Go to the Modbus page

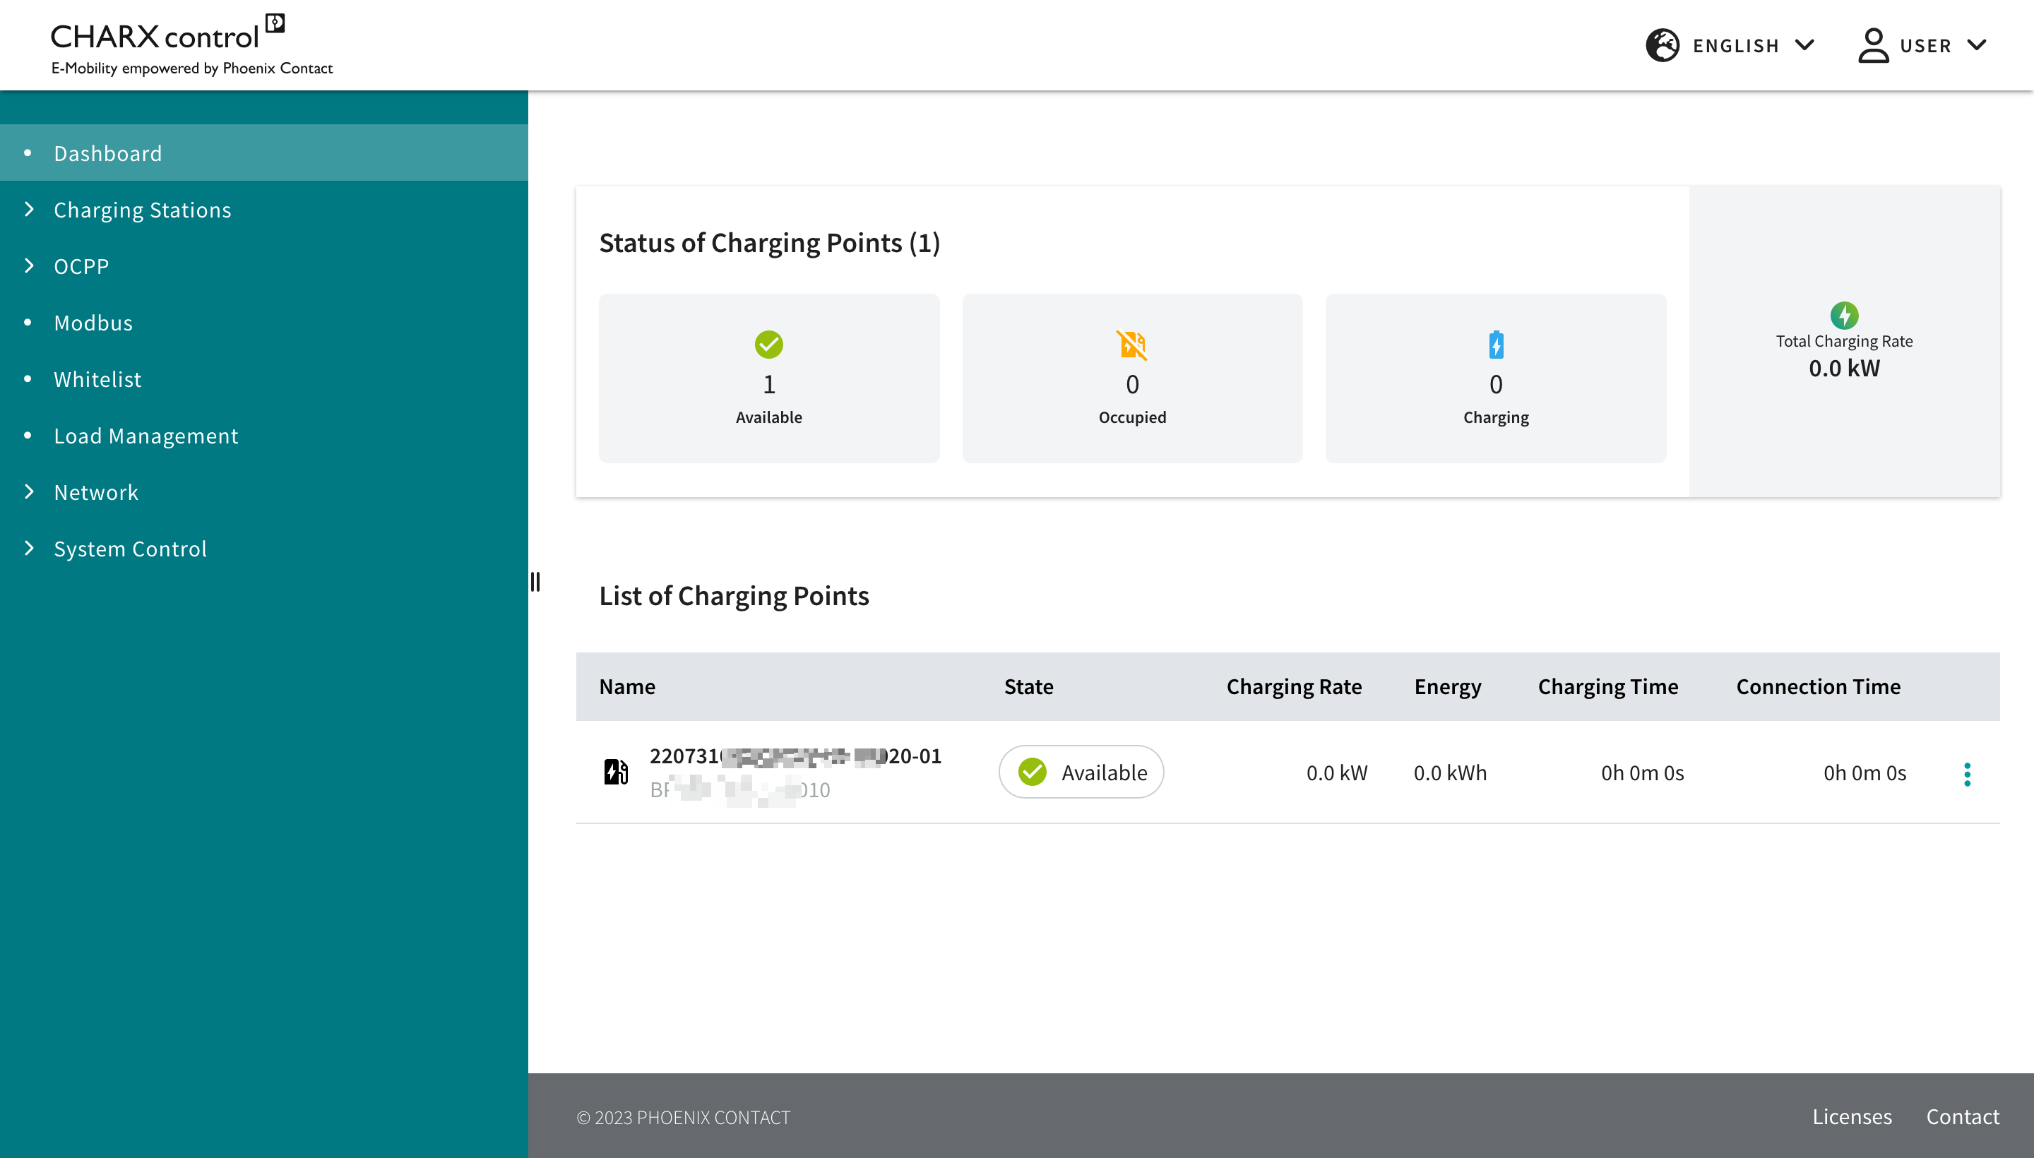[93, 322]
